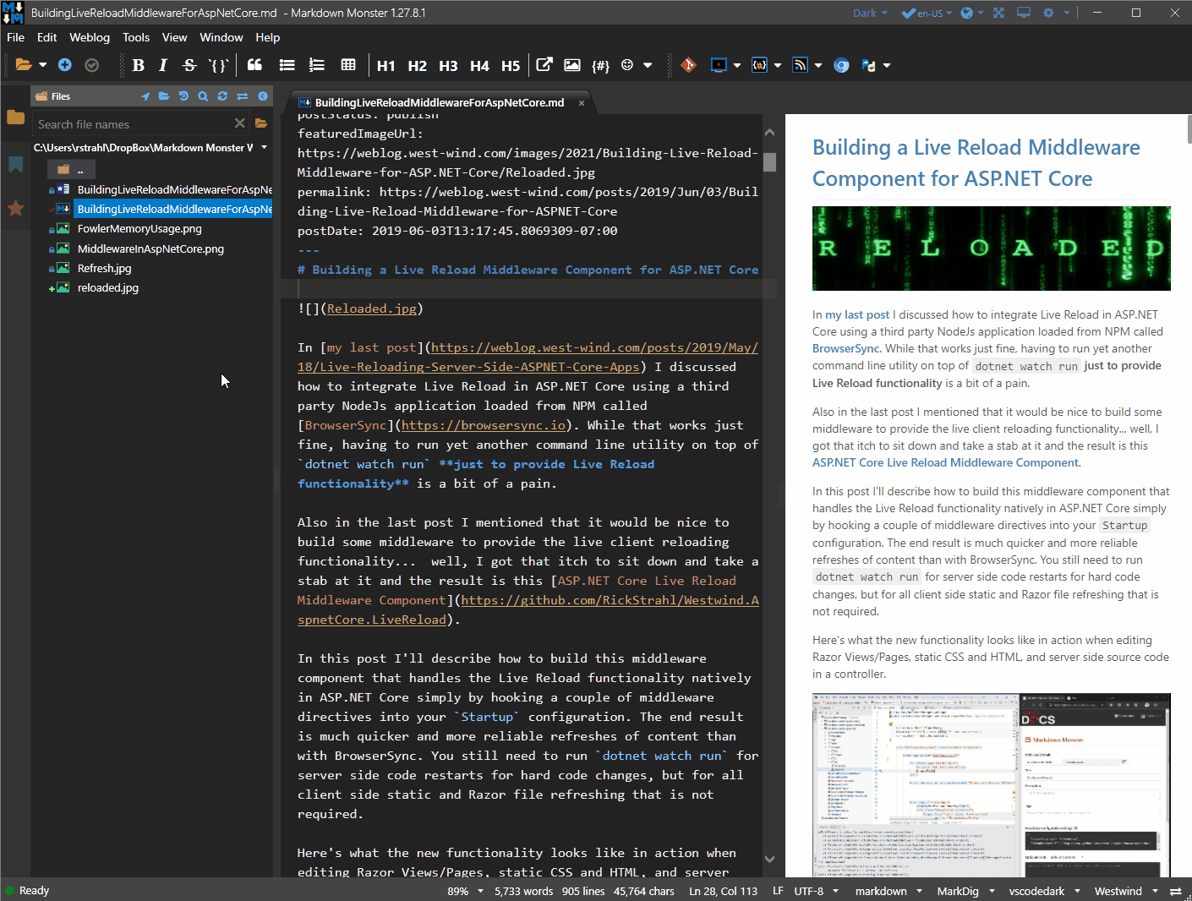
Task: Apply italic formatting from toolbar
Action: 163,65
